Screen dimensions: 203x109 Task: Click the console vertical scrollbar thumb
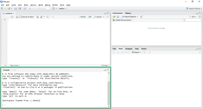[x=109, y=93]
